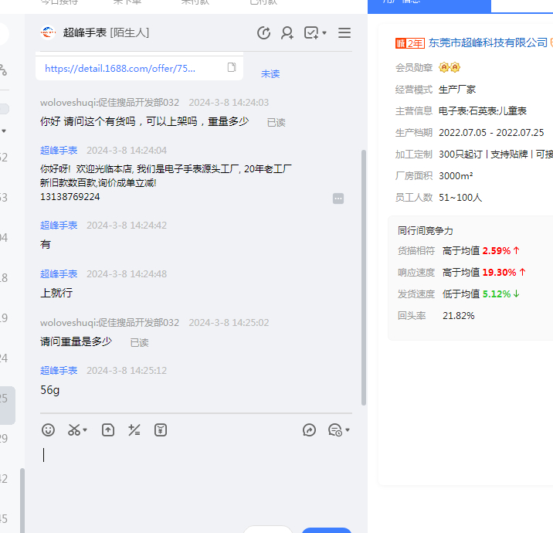Viewport: 553px width, 533px height.
Task: Click the yuan payment request icon
Action: coord(161,430)
